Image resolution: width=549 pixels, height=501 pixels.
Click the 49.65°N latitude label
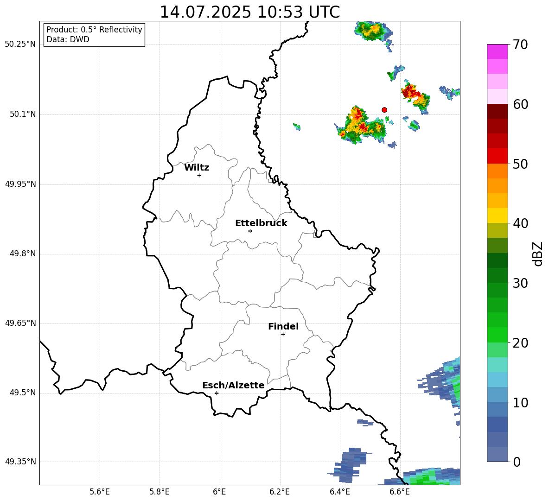[x=20, y=323]
